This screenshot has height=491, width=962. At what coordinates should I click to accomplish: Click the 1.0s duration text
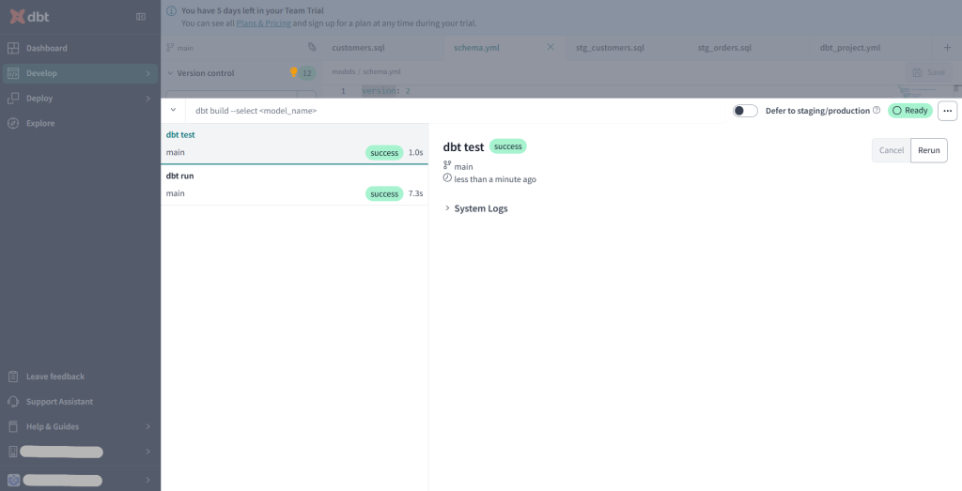415,153
